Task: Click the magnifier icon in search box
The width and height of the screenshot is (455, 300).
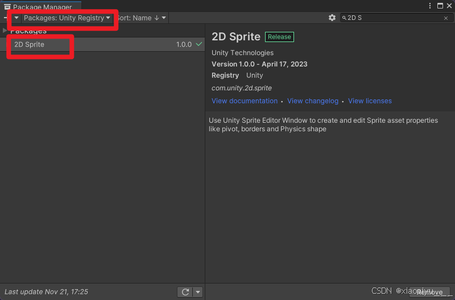Action: (344, 18)
